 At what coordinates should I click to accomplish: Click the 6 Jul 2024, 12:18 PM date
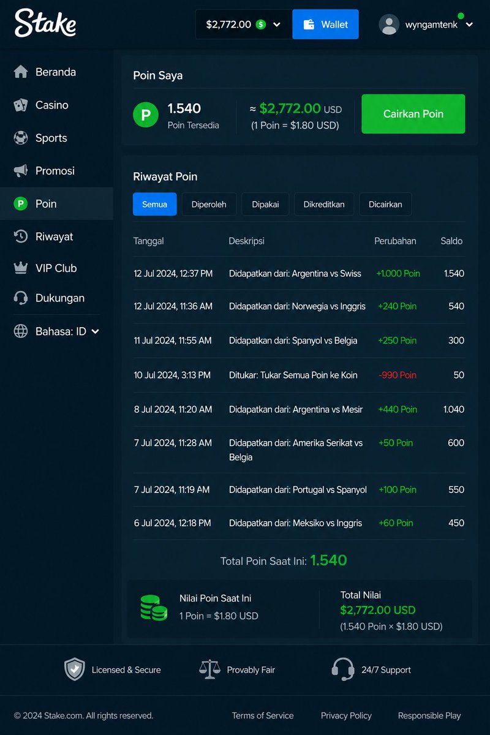[x=172, y=523]
